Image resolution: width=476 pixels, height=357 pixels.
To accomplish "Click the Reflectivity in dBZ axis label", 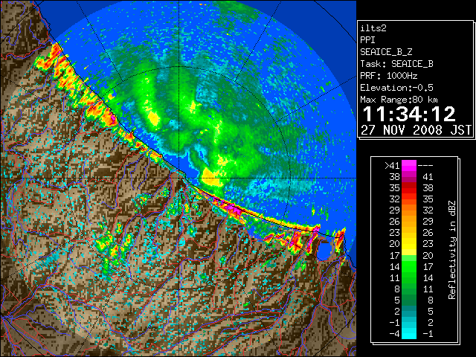I will tap(451, 250).
